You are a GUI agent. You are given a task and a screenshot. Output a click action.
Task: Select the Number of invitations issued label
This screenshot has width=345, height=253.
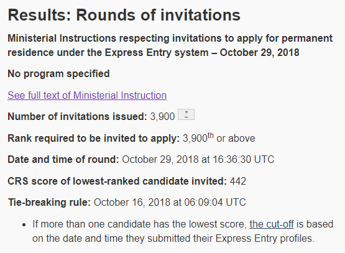(x=77, y=116)
